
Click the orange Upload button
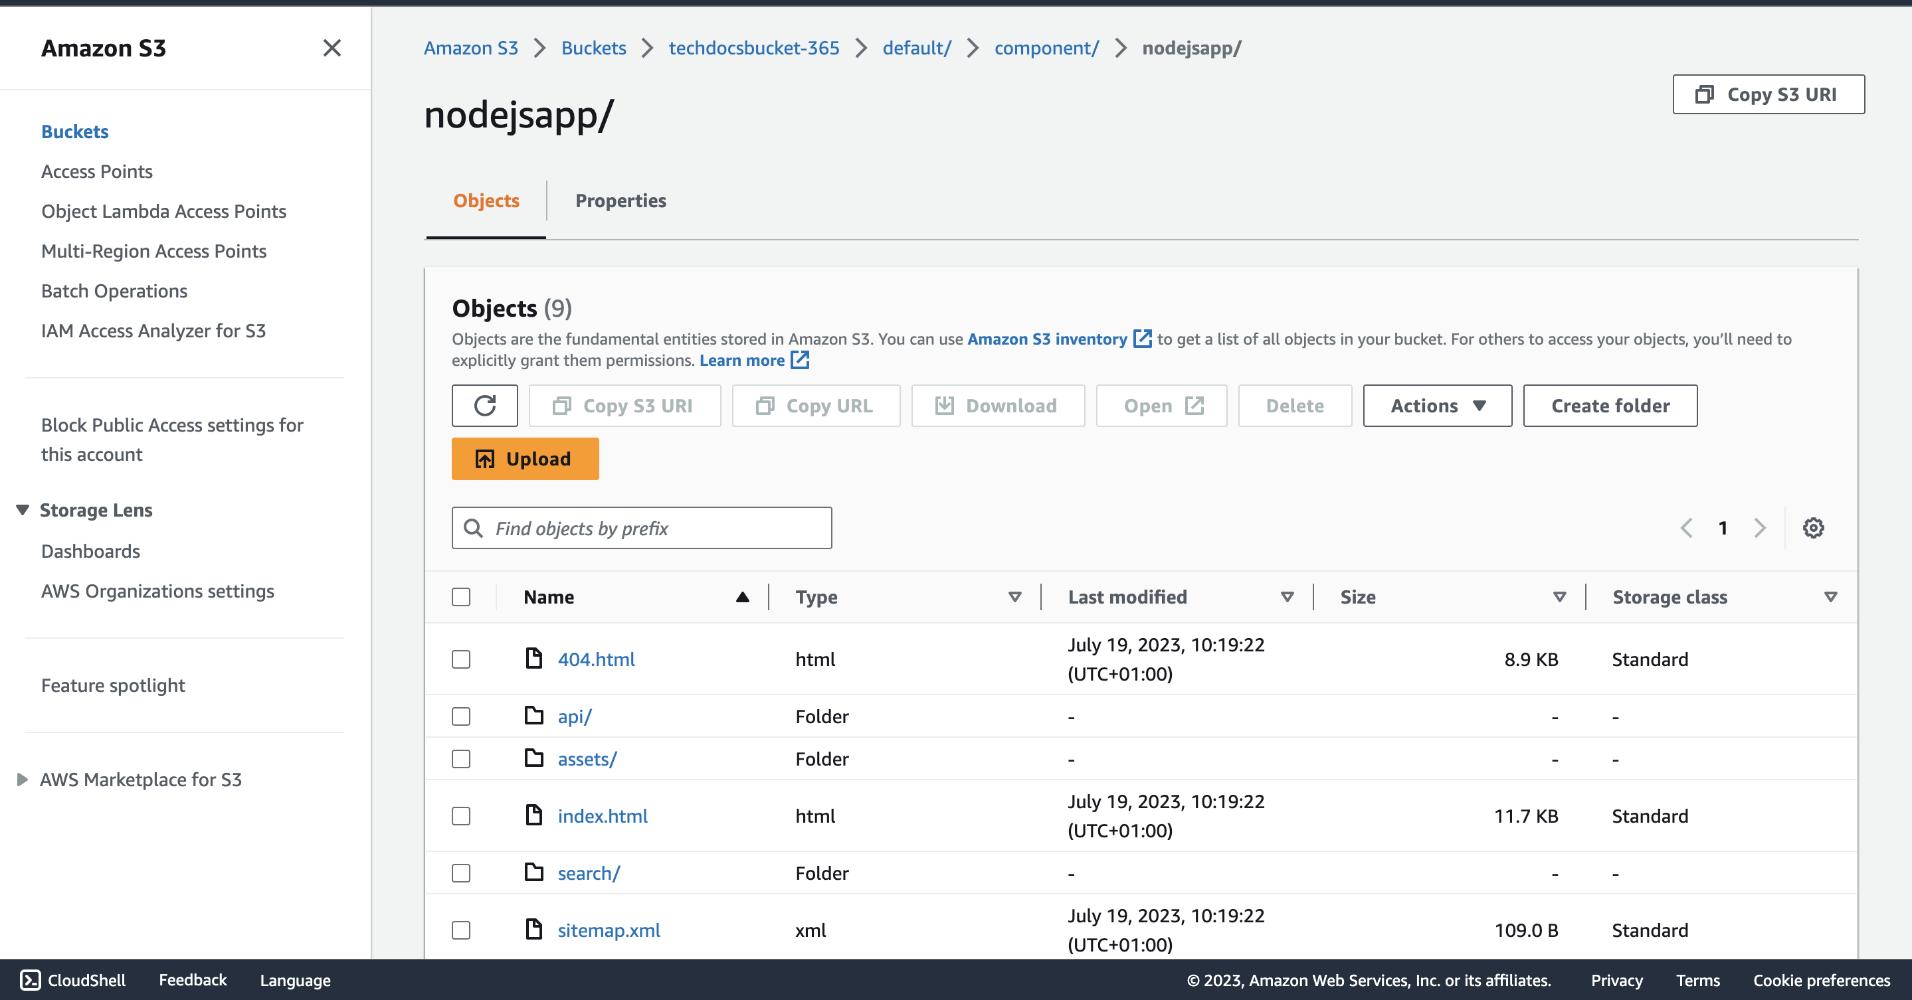tap(525, 459)
